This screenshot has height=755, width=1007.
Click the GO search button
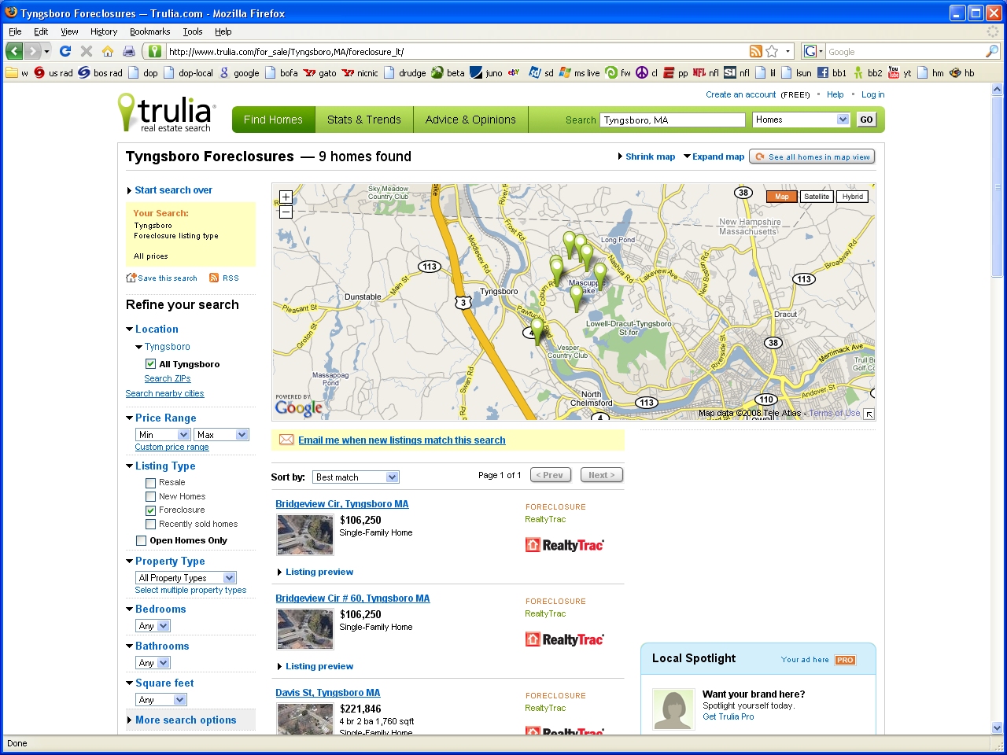pyautogui.click(x=866, y=120)
